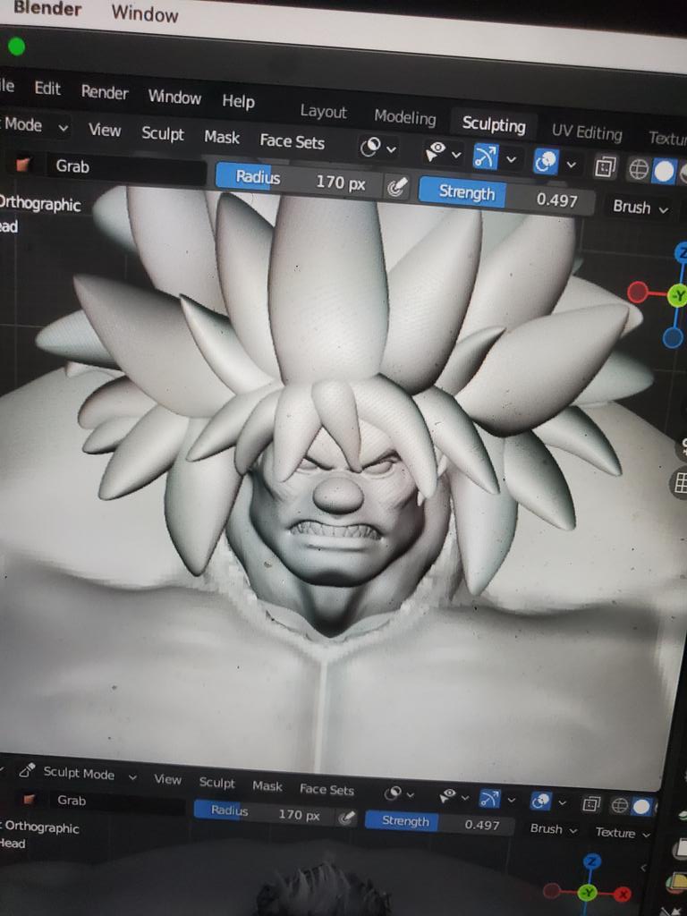This screenshot has width=687, height=916.
Task: Open the Render menu
Action: (x=105, y=92)
